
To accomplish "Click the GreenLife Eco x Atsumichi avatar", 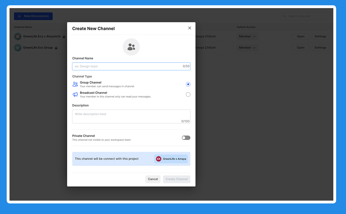I will tap(18, 37).
